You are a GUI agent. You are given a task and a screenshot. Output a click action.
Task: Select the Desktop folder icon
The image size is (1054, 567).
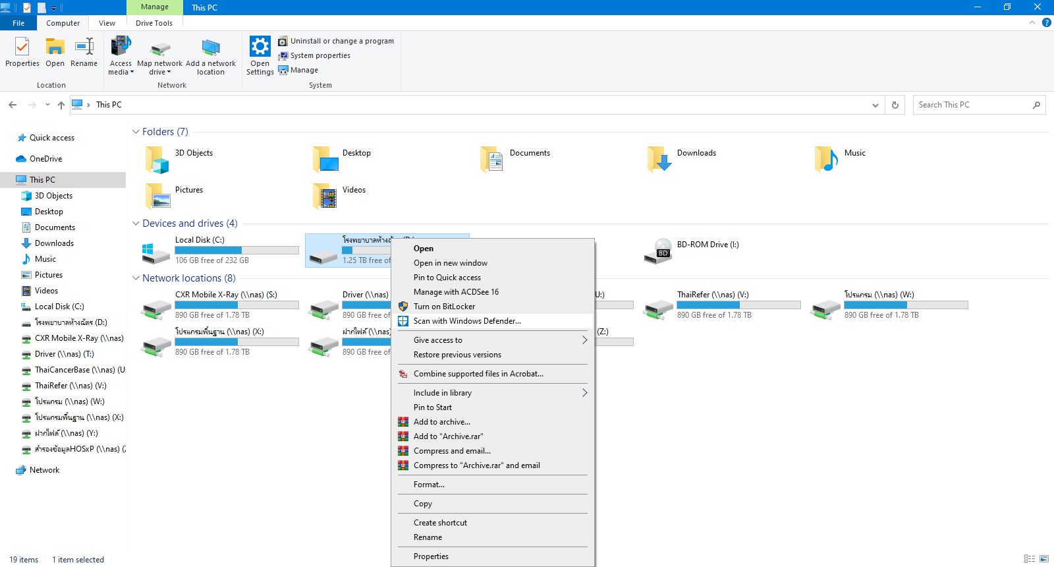pyautogui.click(x=325, y=160)
